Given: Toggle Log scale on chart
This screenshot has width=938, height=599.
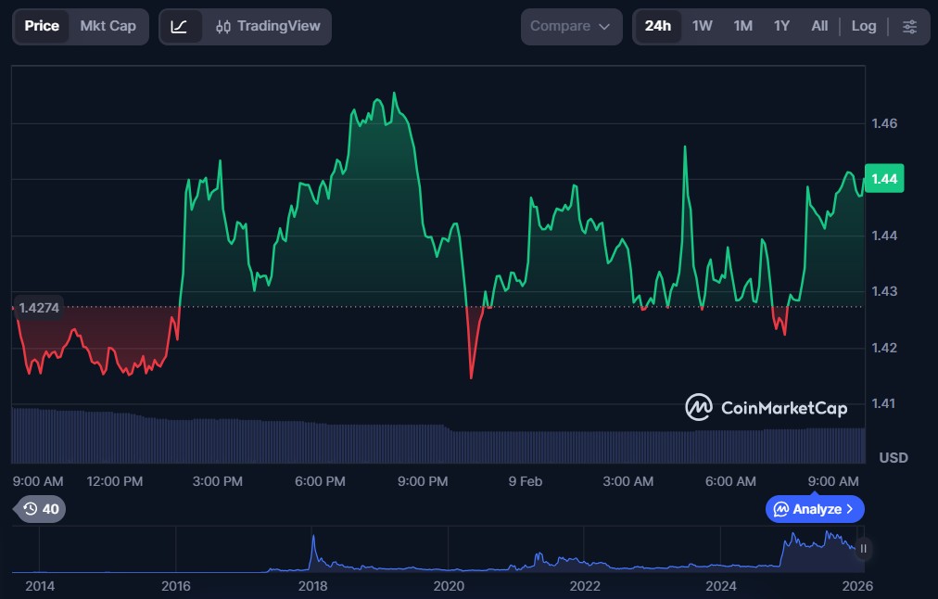Looking at the screenshot, I should click(x=863, y=27).
